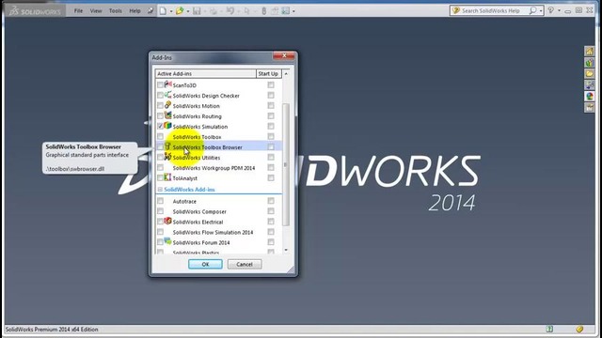
Task: Open the Open-file dropdown arrow
Action: pos(188,11)
